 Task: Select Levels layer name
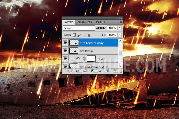102,59
